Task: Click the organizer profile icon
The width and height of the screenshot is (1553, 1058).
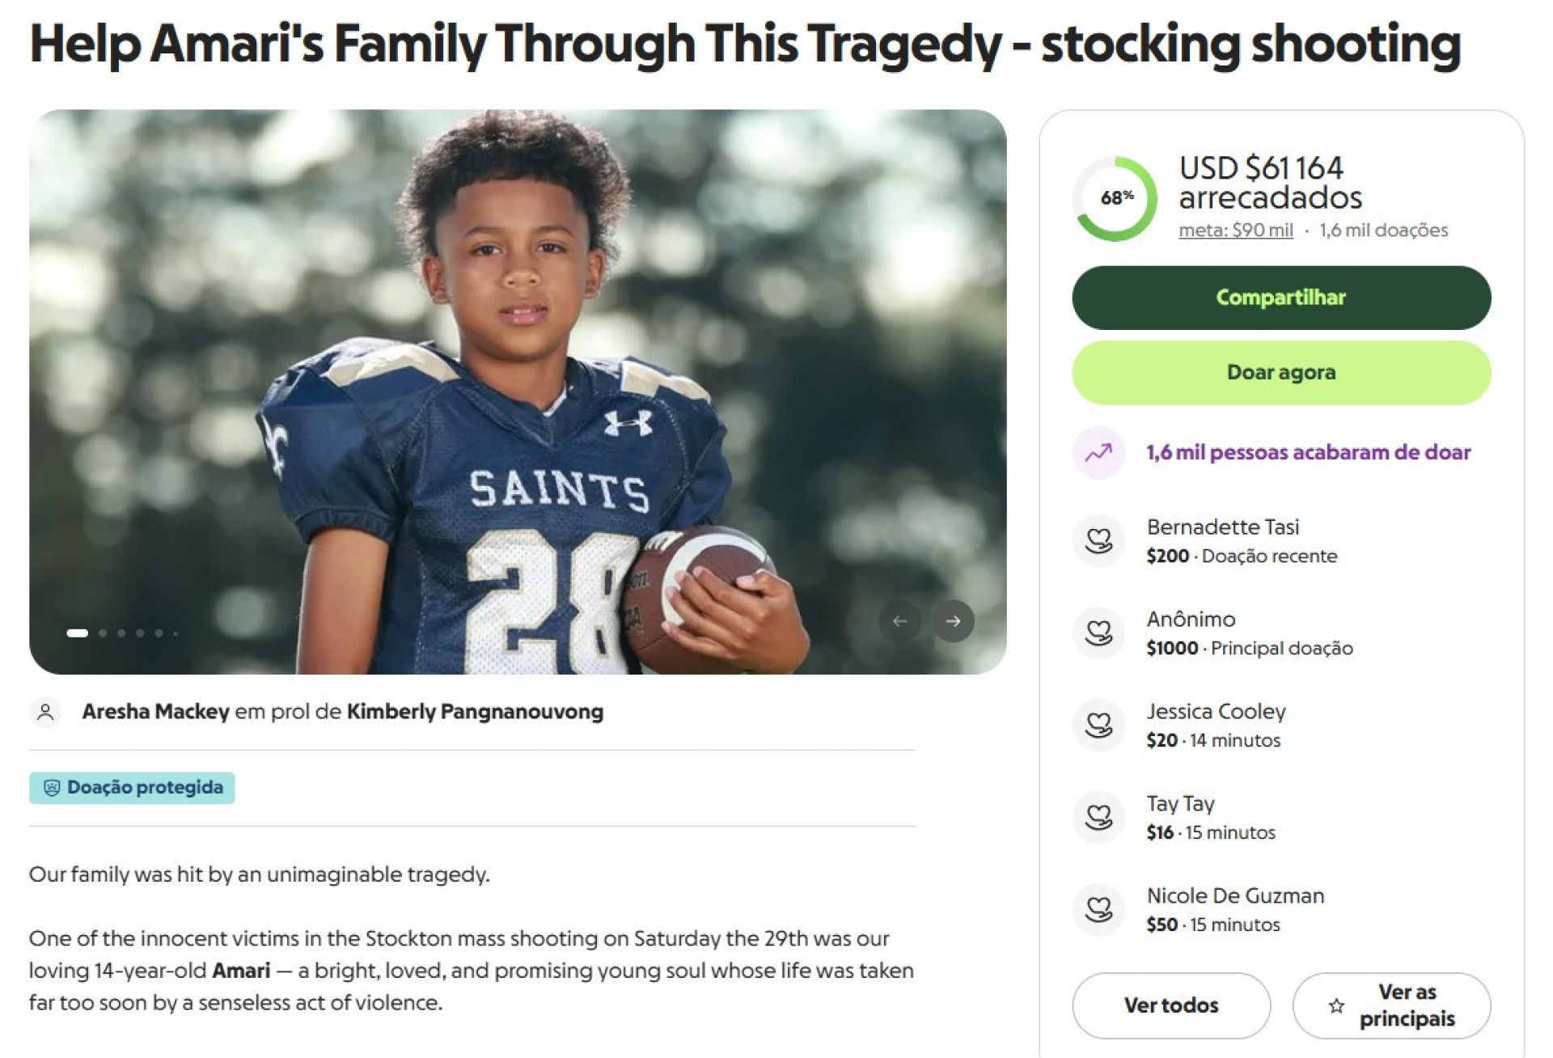Action: point(46,712)
